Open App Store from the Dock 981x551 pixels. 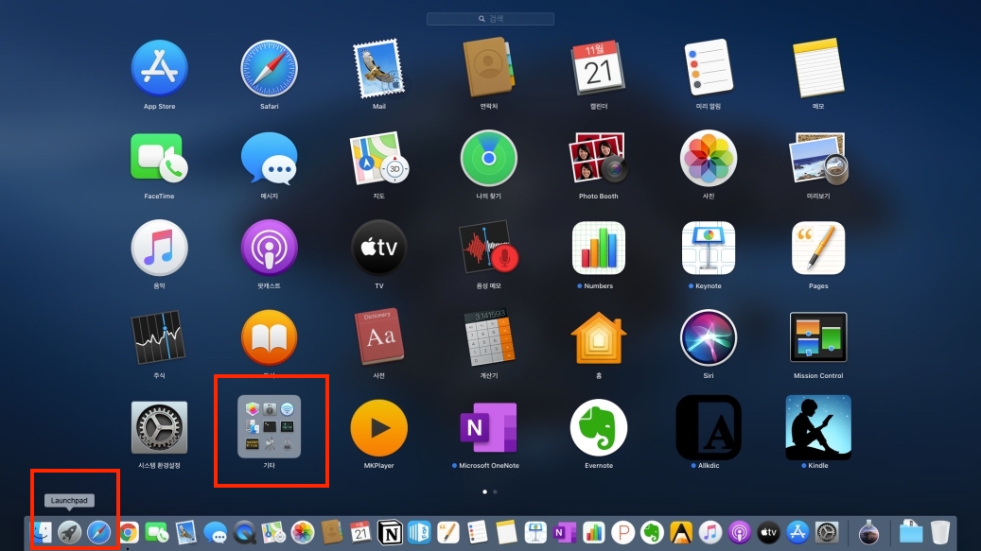pyautogui.click(x=797, y=532)
